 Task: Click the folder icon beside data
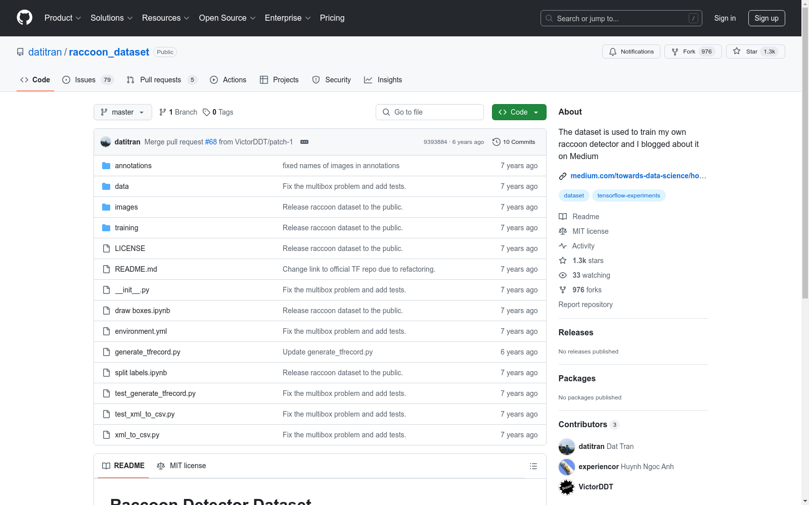(x=106, y=186)
